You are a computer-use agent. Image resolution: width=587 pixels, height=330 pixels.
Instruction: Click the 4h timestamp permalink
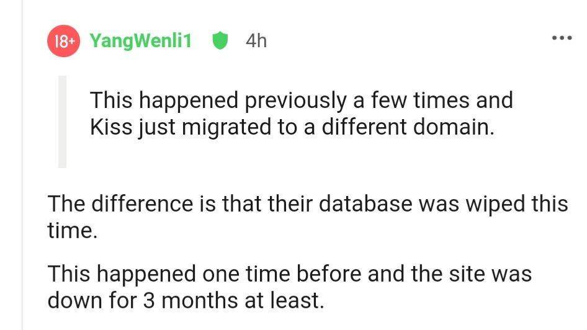coord(256,41)
